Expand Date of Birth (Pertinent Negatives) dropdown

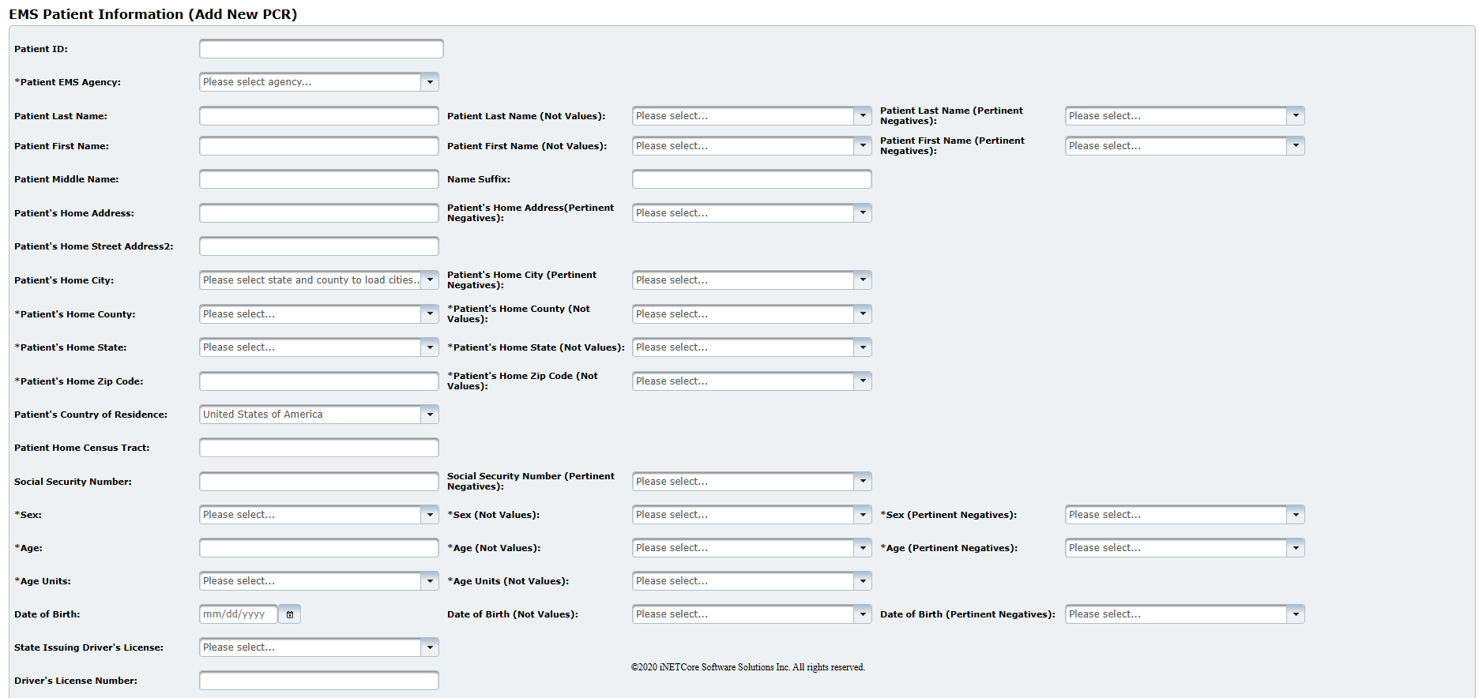tap(1185, 614)
